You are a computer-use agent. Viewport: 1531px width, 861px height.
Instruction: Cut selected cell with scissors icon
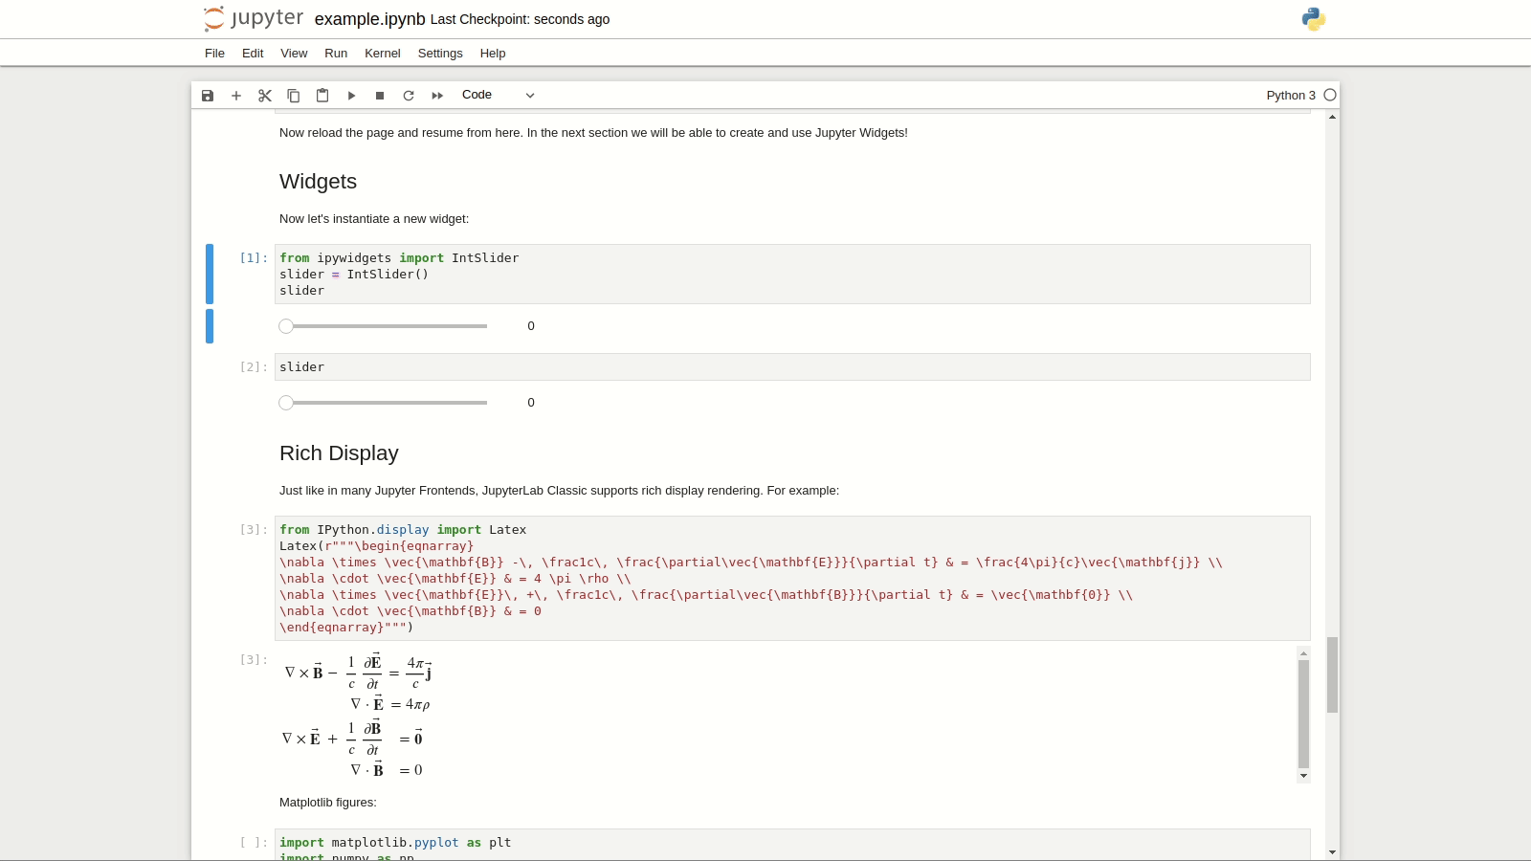click(265, 96)
